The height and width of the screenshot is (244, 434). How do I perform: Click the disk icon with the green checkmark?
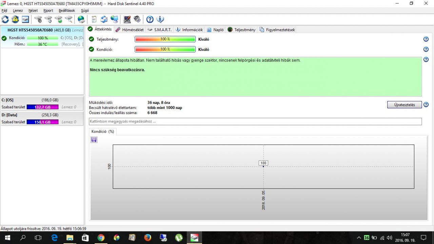pos(58,19)
